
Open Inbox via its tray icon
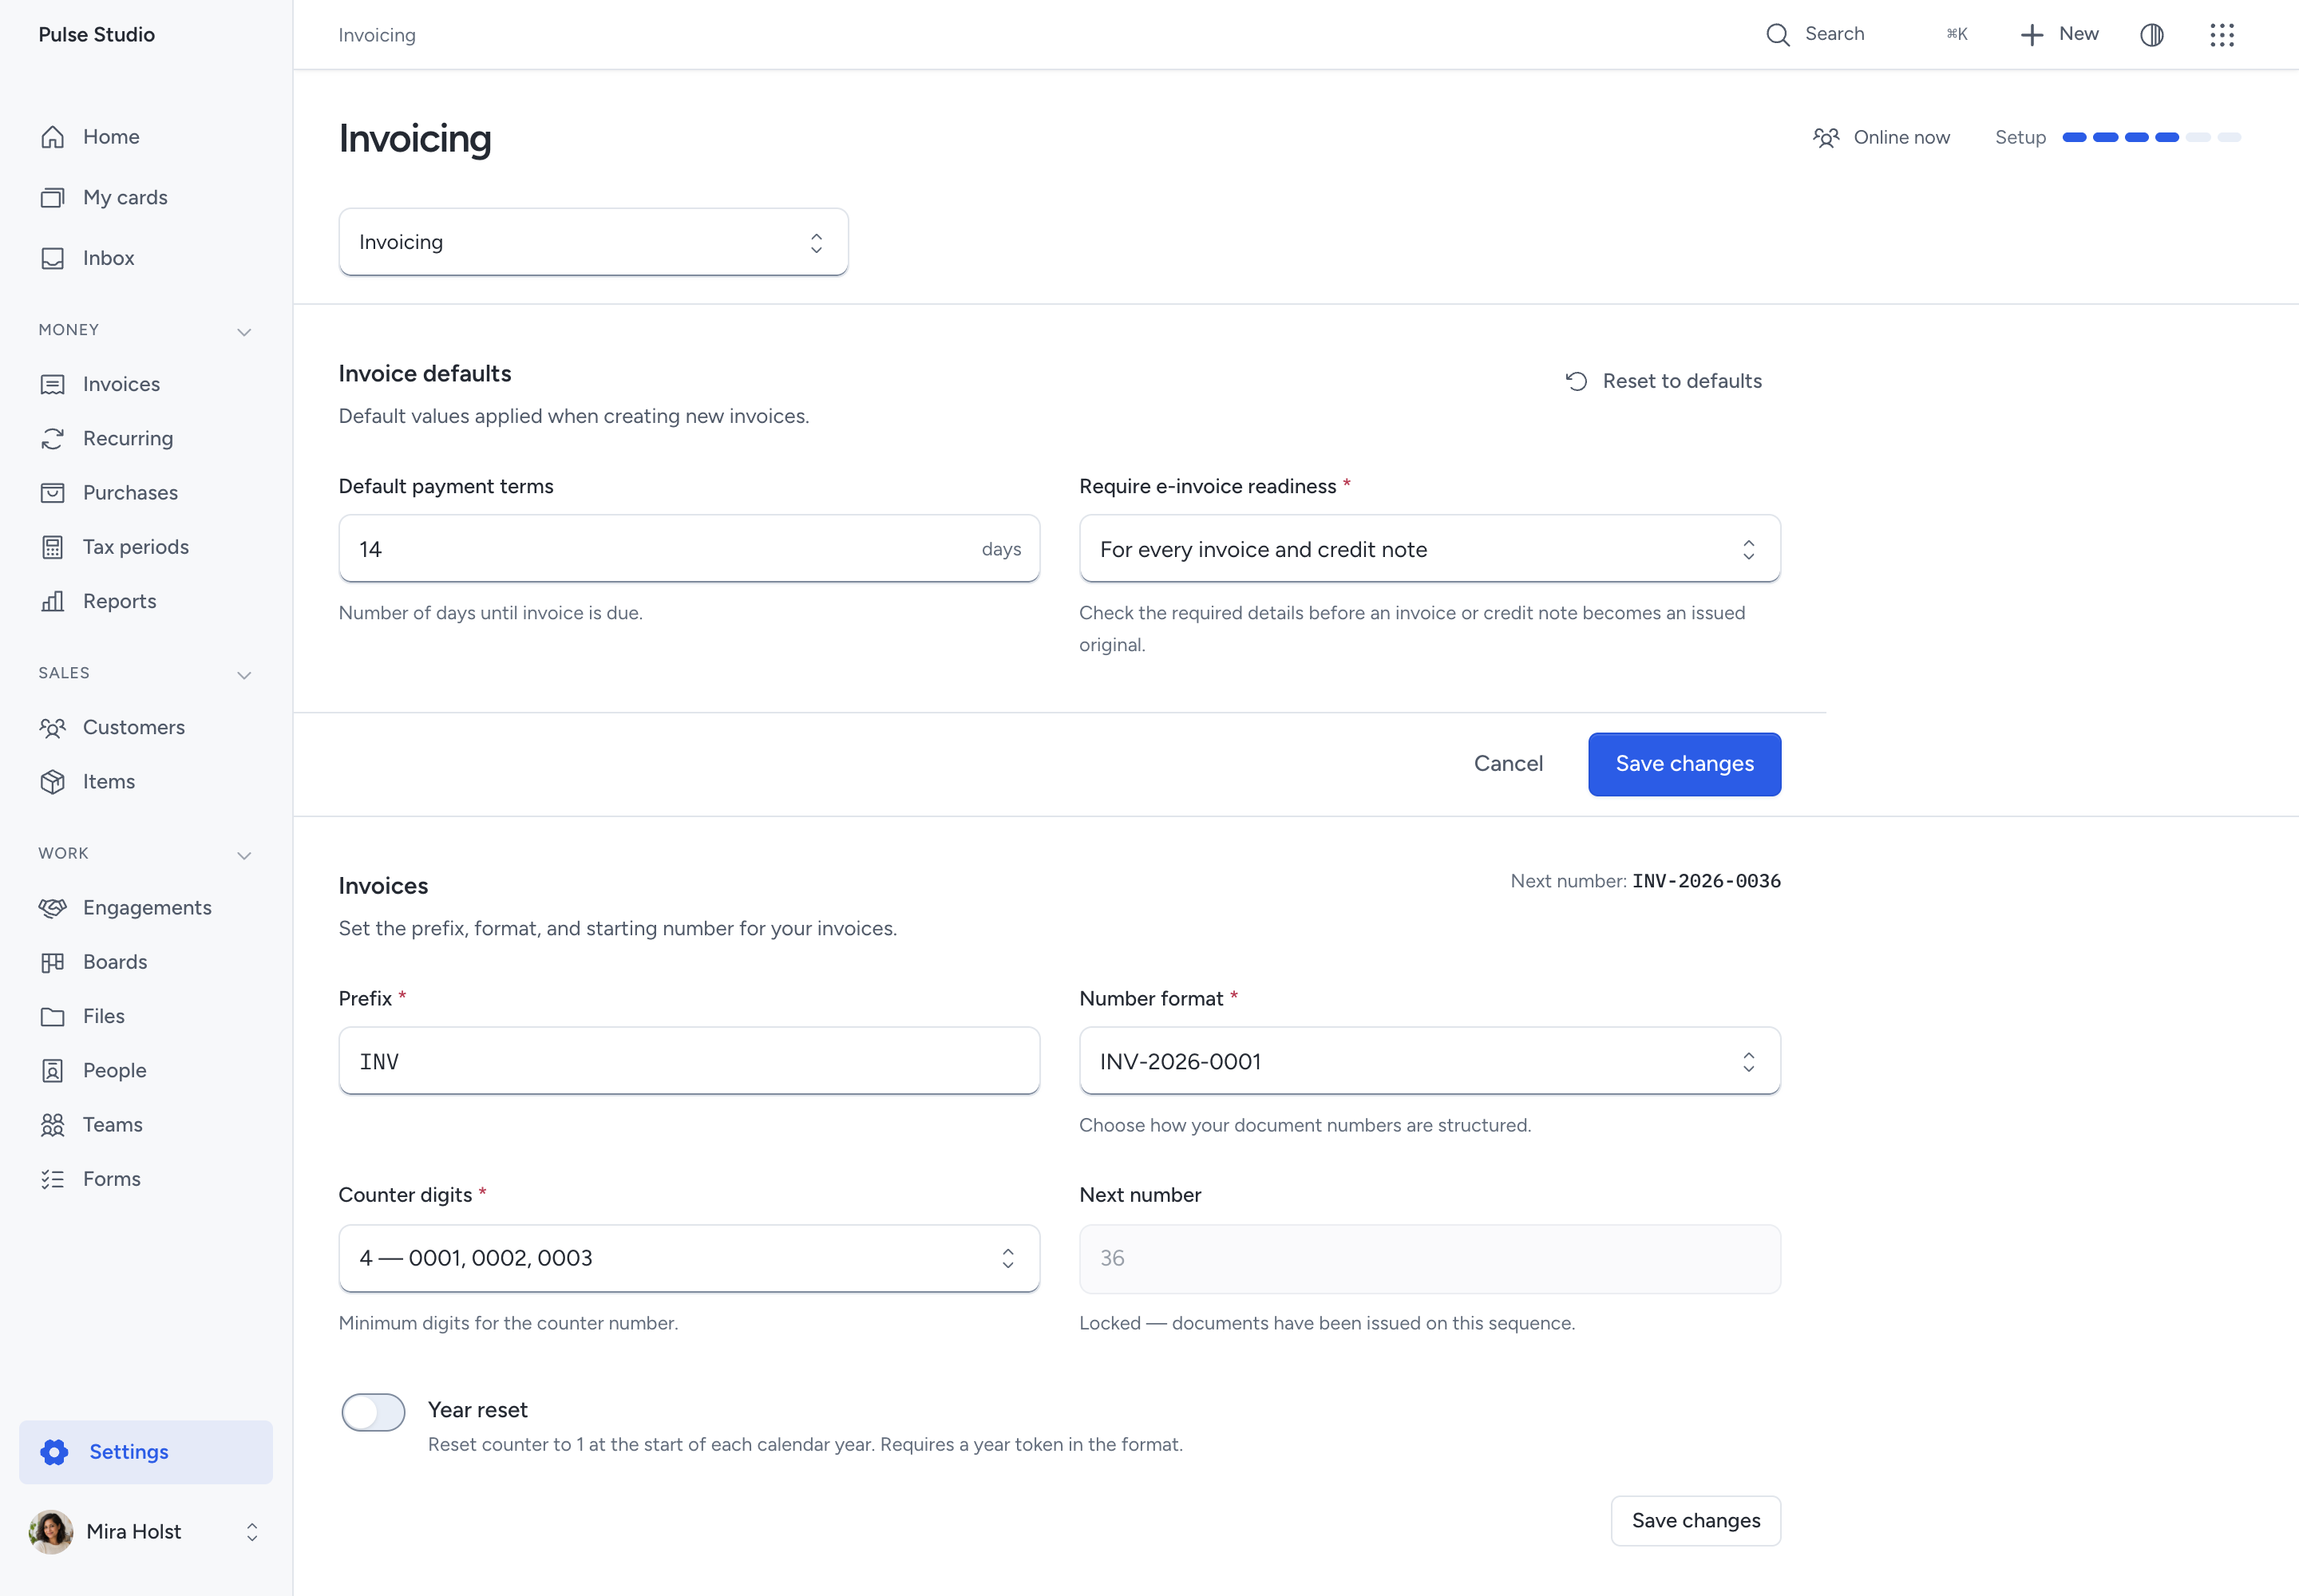[x=52, y=258]
